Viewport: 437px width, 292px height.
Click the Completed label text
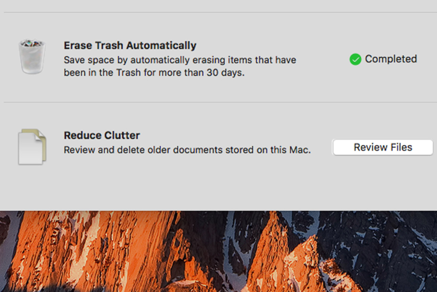[391, 59]
